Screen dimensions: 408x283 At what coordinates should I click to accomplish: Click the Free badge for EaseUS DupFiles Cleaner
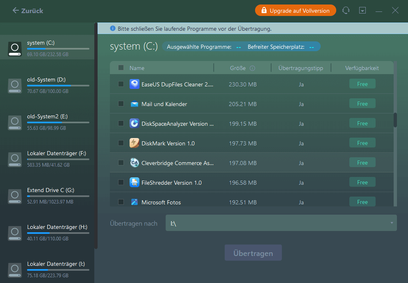(362, 84)
